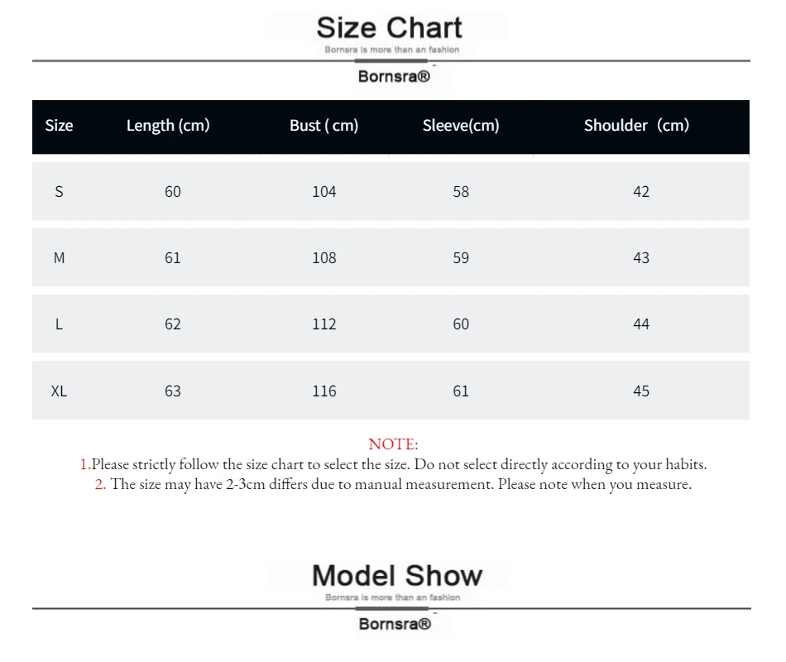Click the Bust (cm) column header
Screen dimensions: 786x662
[x=324, y=126]
